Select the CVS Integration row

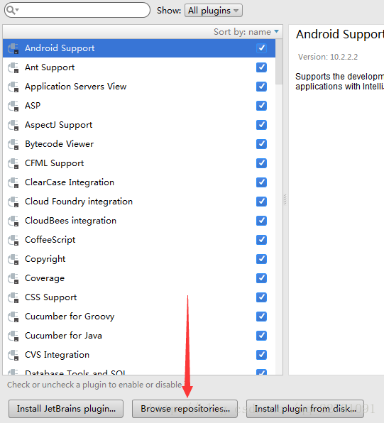pos(139,355)
